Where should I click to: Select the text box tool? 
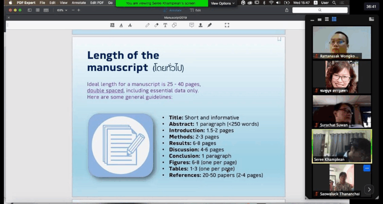pyautogui.click(x=165, y=25)
